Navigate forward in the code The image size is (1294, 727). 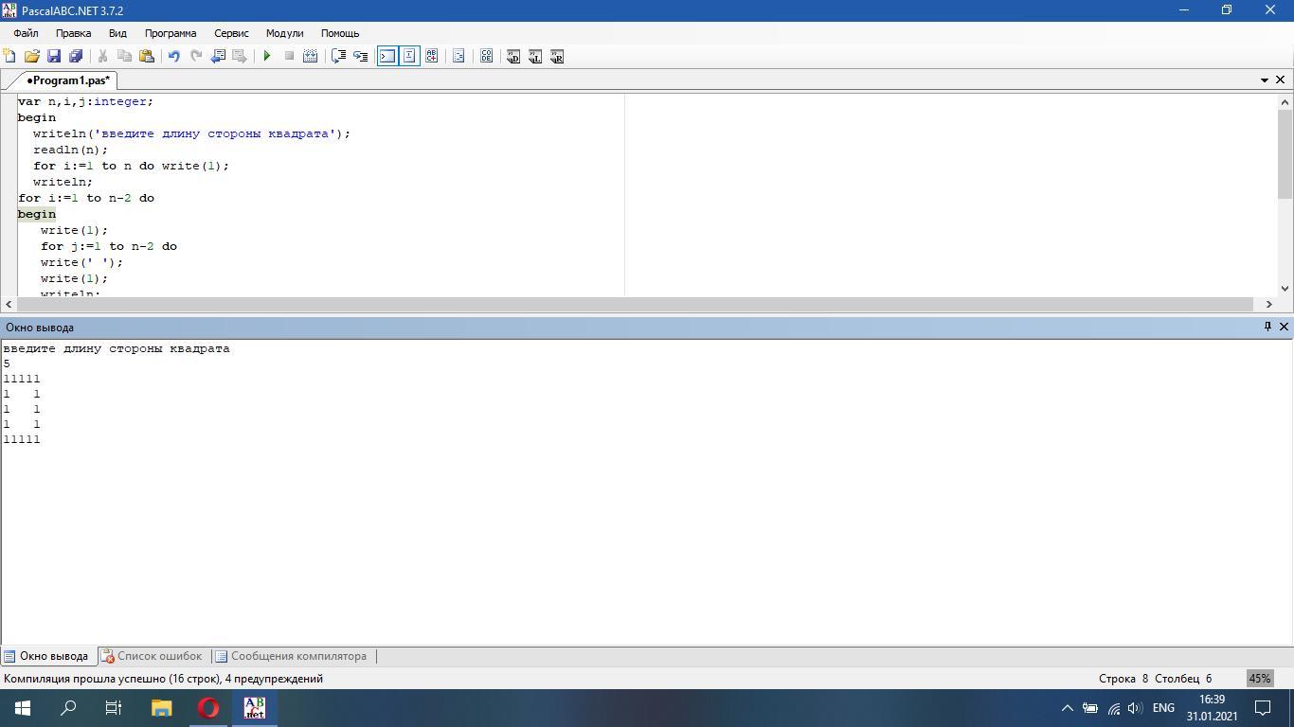coord(240,56)
